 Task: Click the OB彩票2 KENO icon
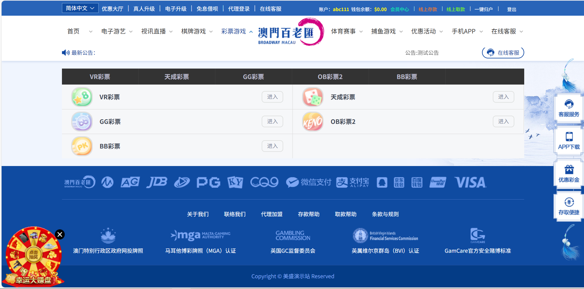tap(313, 122)
